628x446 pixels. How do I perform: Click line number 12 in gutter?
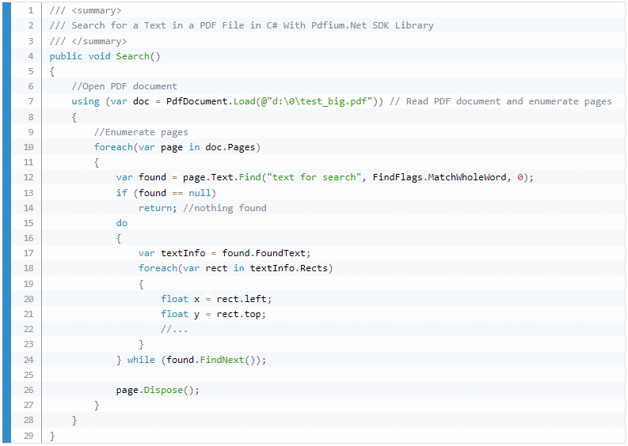(29, 178)
